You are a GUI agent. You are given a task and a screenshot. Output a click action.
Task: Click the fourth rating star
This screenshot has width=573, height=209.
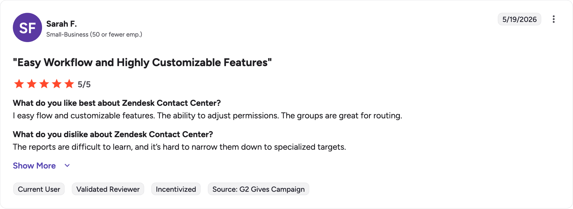tap(57, 84)
